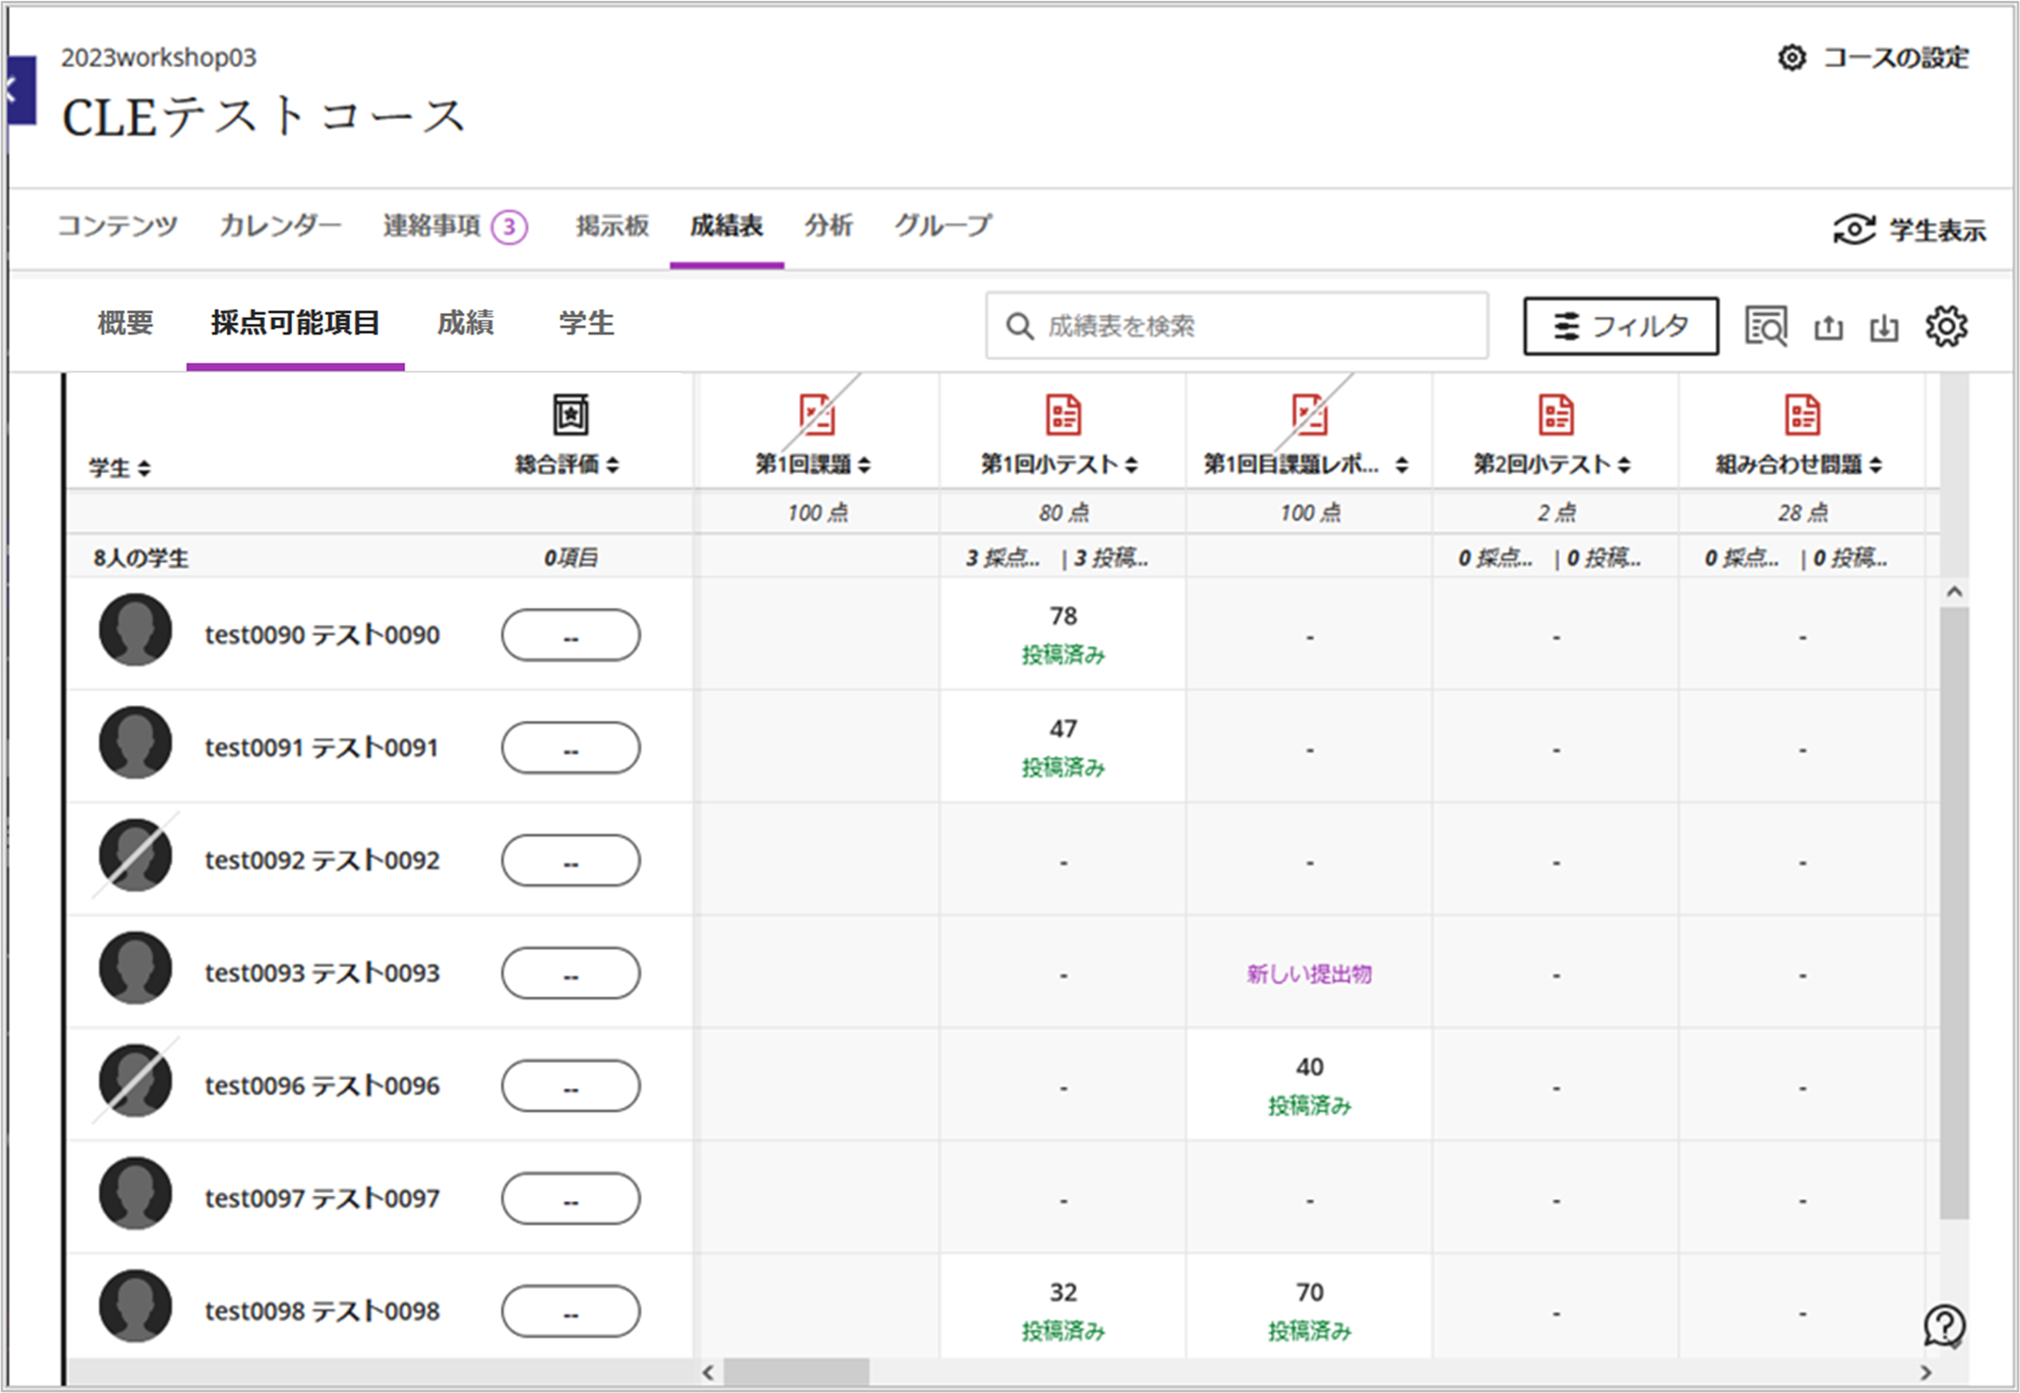The image size is (2020, 1393).
Task: Click the 連絡事項 badge showing 3
Action: 509,227
